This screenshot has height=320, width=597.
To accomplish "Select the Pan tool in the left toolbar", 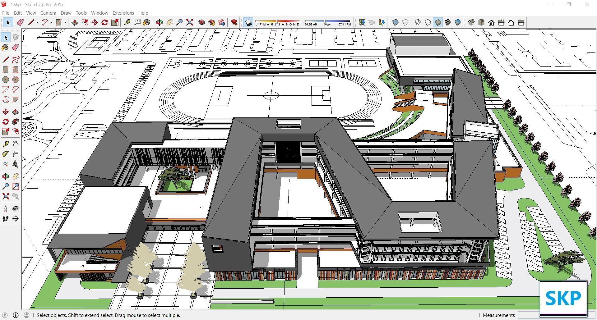I will click(16, 176).
